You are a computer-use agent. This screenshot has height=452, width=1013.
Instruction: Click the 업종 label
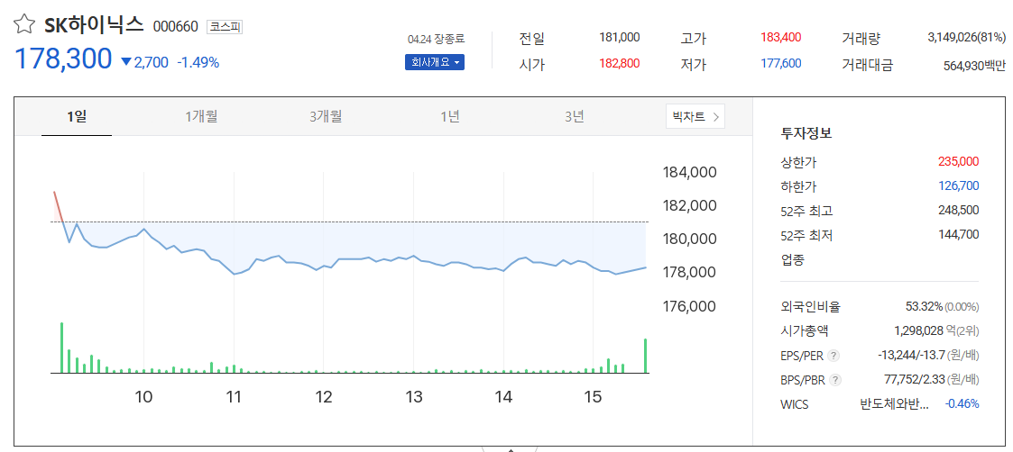pyautogui.click(x=792, y=260)
